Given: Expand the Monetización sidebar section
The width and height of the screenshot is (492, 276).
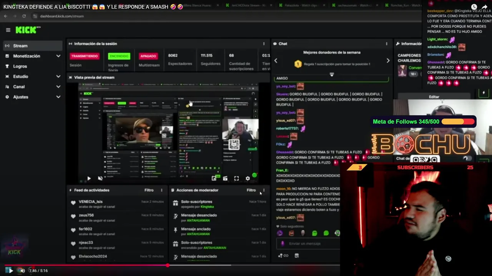Looking at the screenshot, I should [x=58, y=56].
